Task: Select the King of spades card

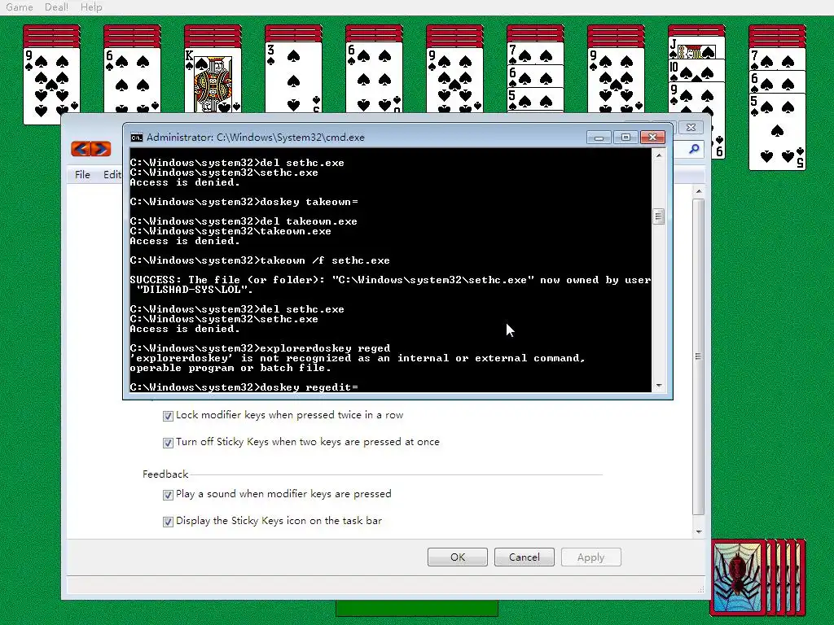Action: click(x=213, y=80)
